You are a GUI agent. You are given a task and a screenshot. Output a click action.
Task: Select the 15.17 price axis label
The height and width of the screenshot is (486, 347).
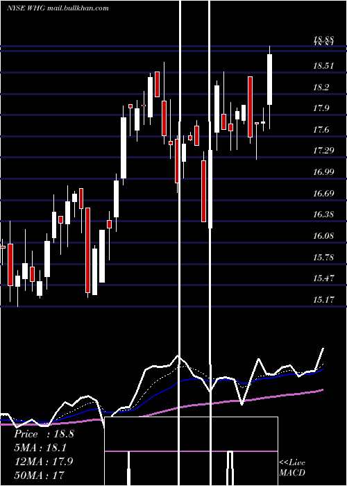(x=323, y=300)
